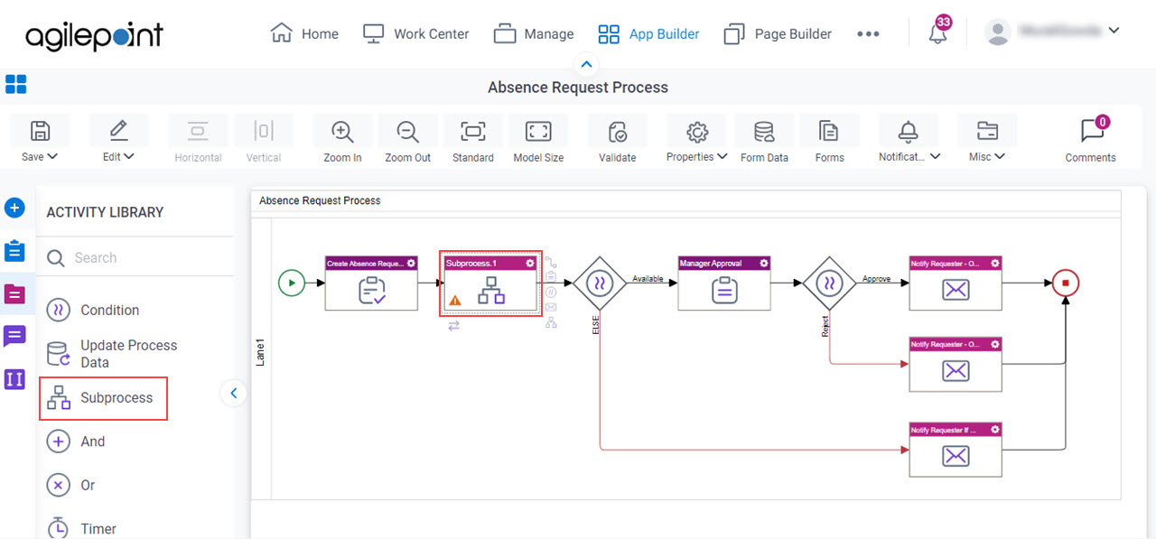Open the Save dropdown
1156x539 pixels.
click(40, 141)
